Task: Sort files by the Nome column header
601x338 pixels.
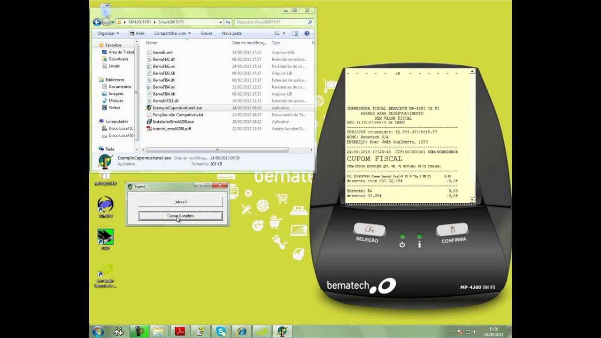Action: point(151,43)
